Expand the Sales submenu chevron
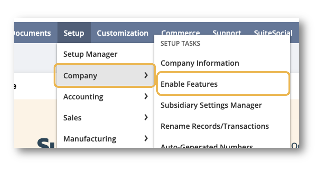This screenshot has height=177, width=329. coord(146,117)
